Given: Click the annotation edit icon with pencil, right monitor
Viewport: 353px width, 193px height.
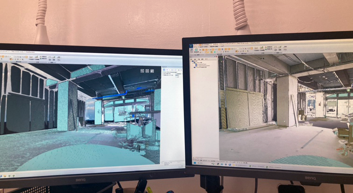Looking at the screenshot, I should 280,48.
